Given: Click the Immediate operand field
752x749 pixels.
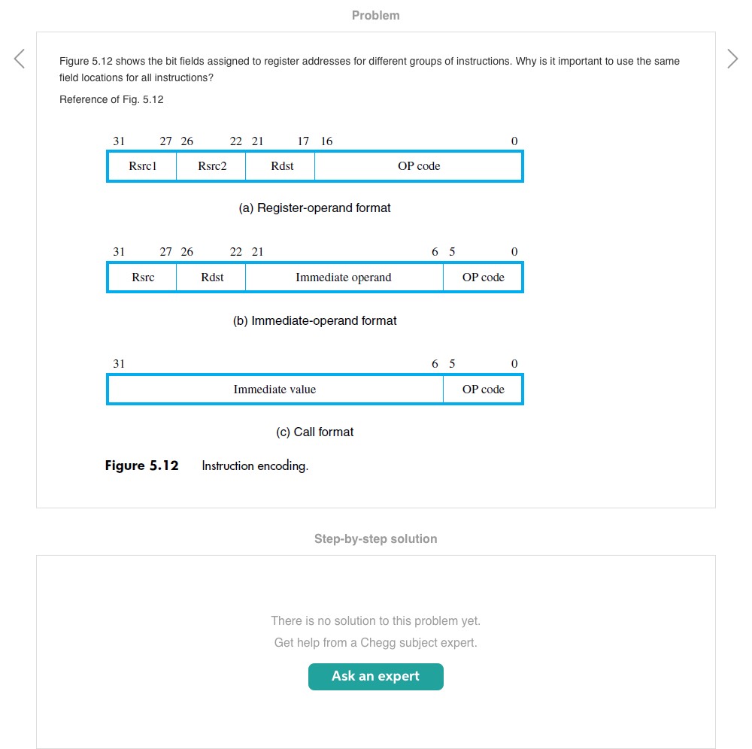Looking at the screenshot, I should 344,277.
